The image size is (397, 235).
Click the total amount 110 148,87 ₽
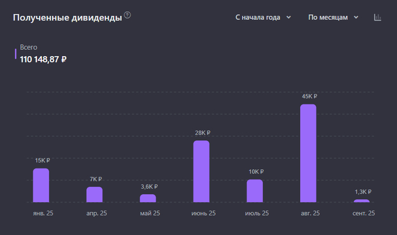click(44, 59)
